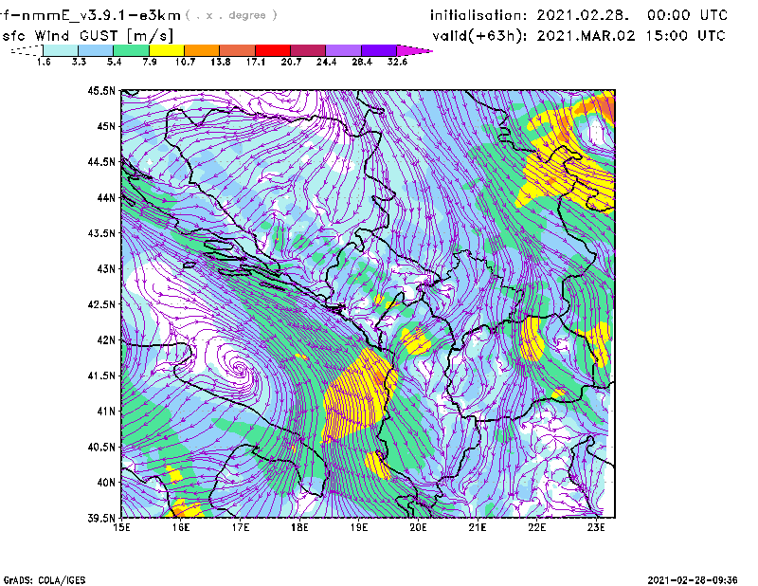Click the 39.5N latitude label

[101, 519]
